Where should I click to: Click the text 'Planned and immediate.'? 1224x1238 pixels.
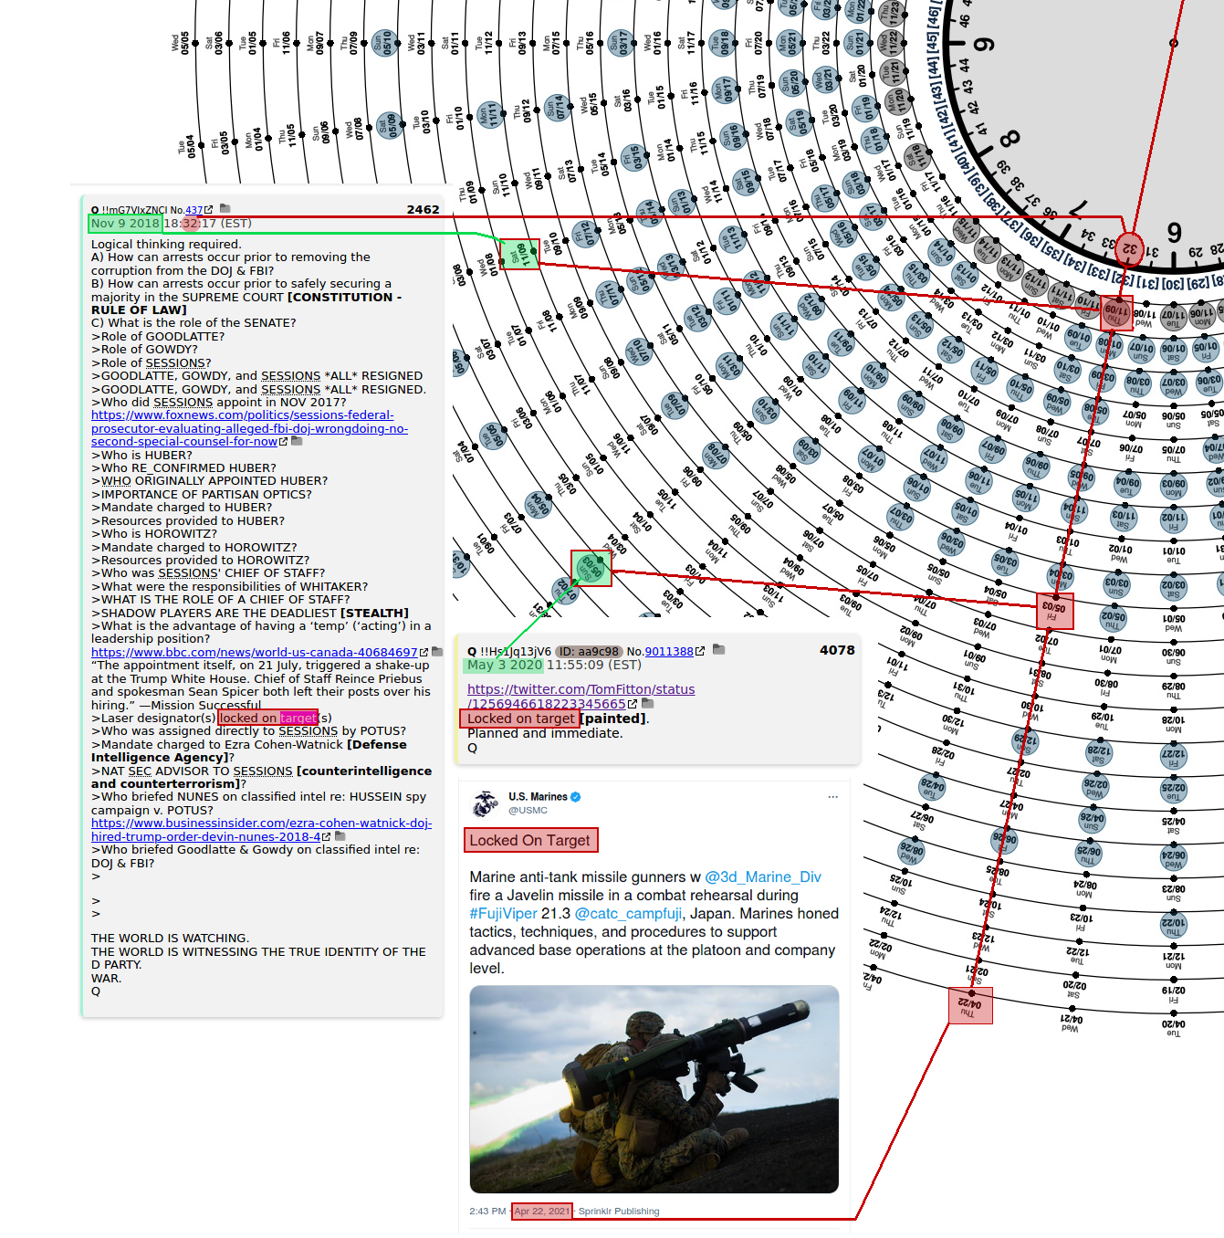coord(545,733)
